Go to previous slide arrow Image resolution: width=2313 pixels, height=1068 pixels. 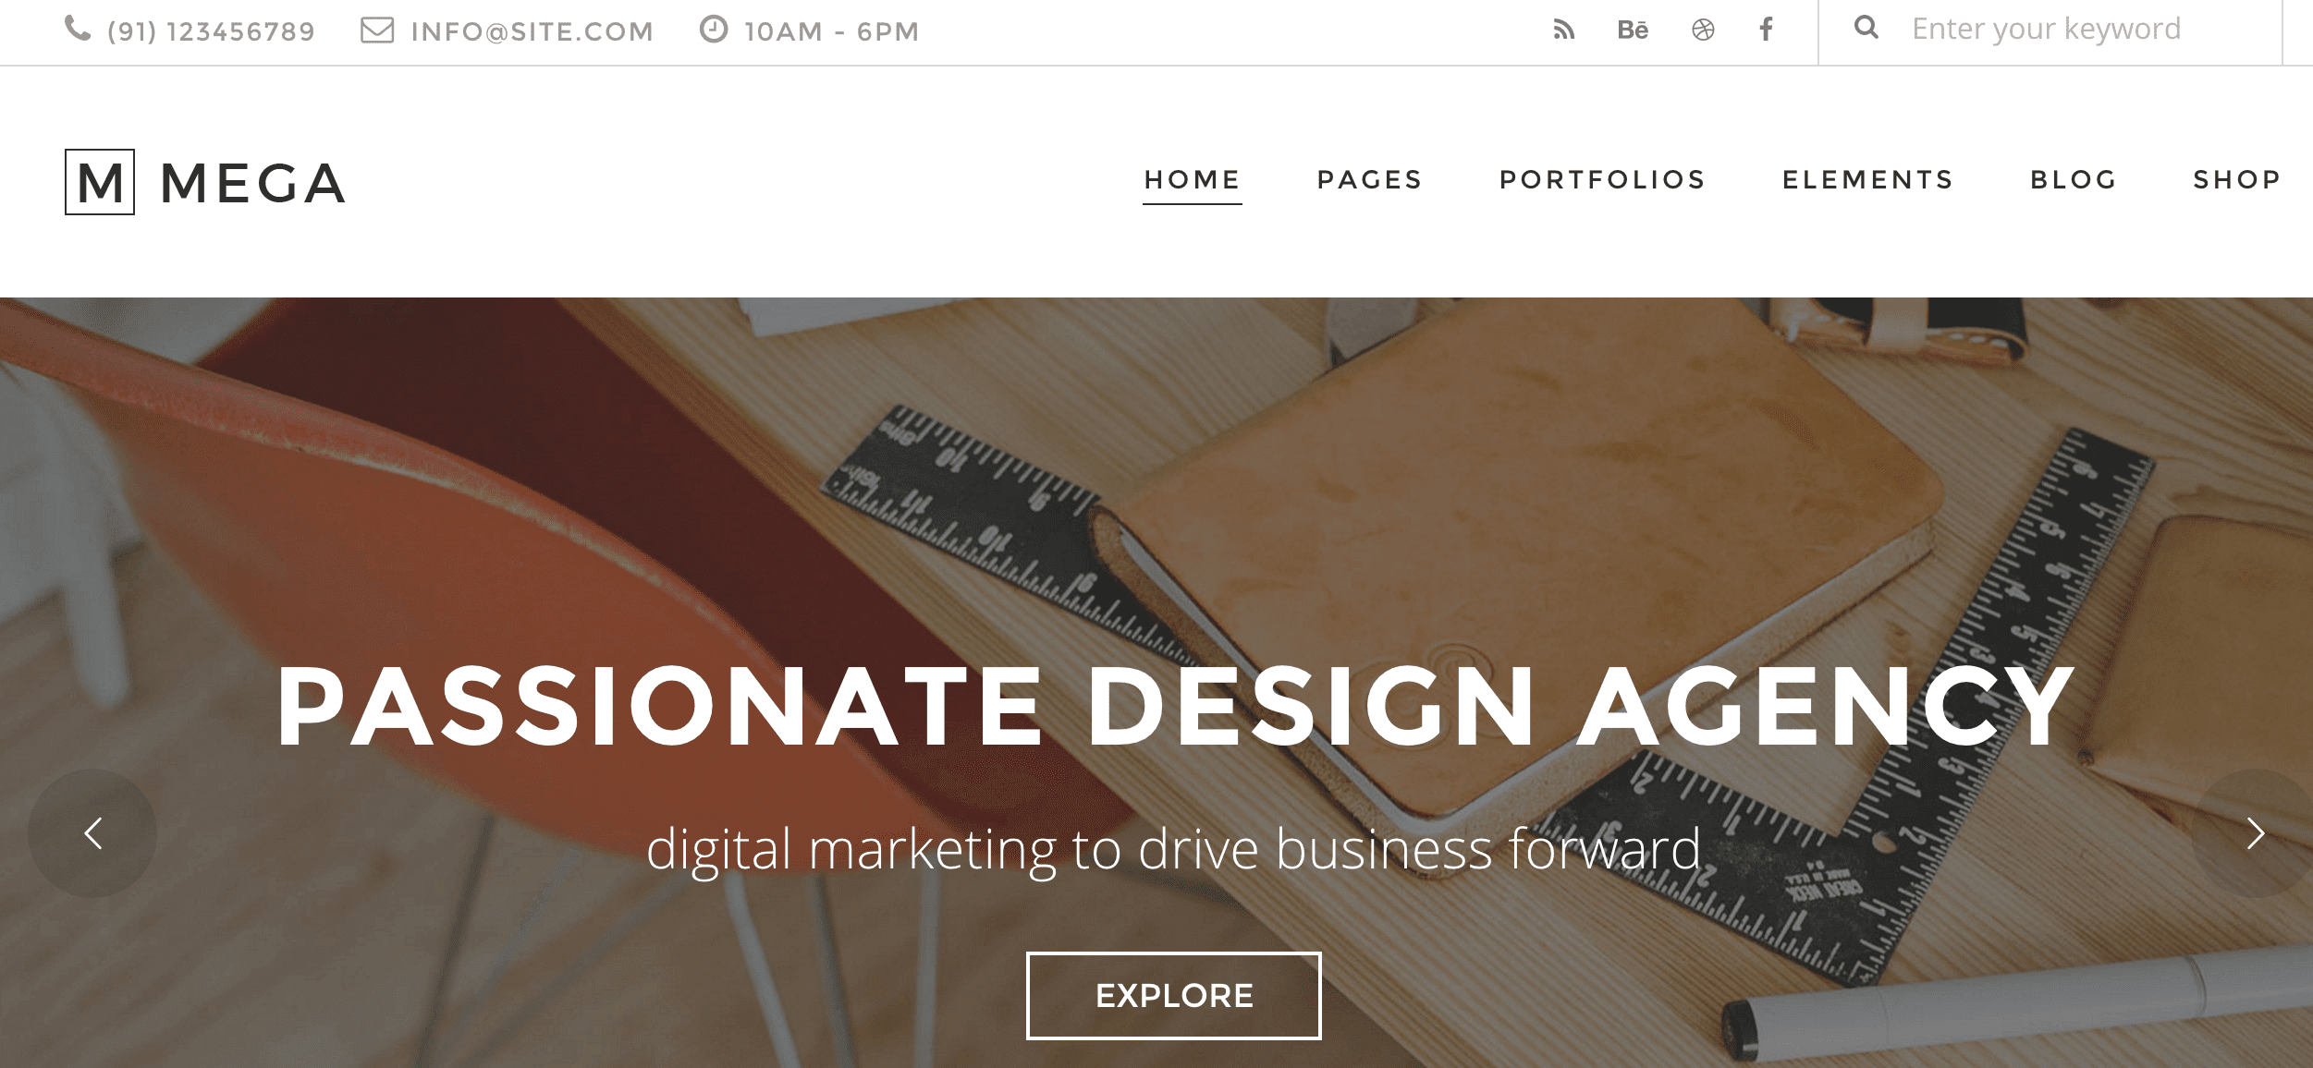(92, 833)
